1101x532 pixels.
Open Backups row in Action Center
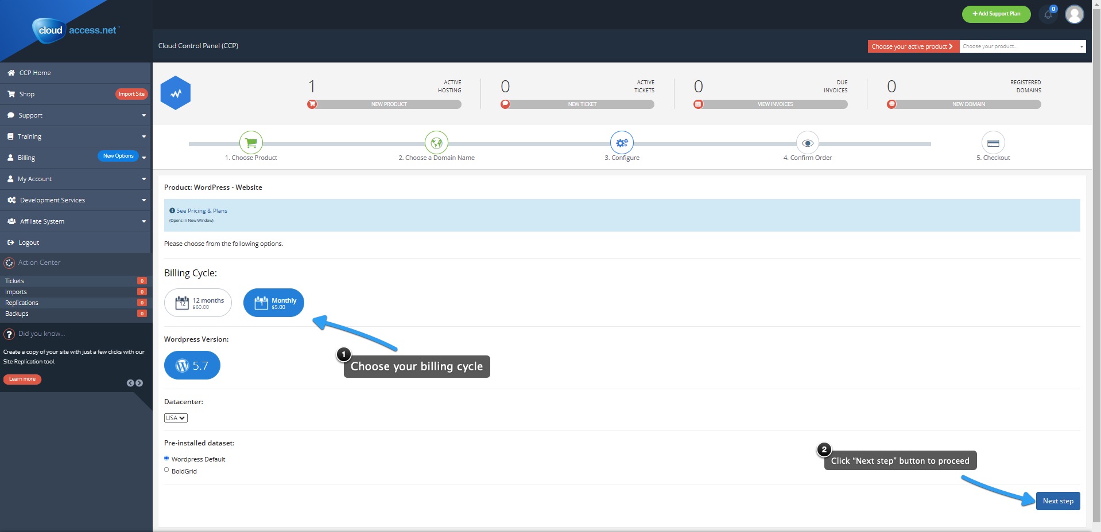coord(75,314)
